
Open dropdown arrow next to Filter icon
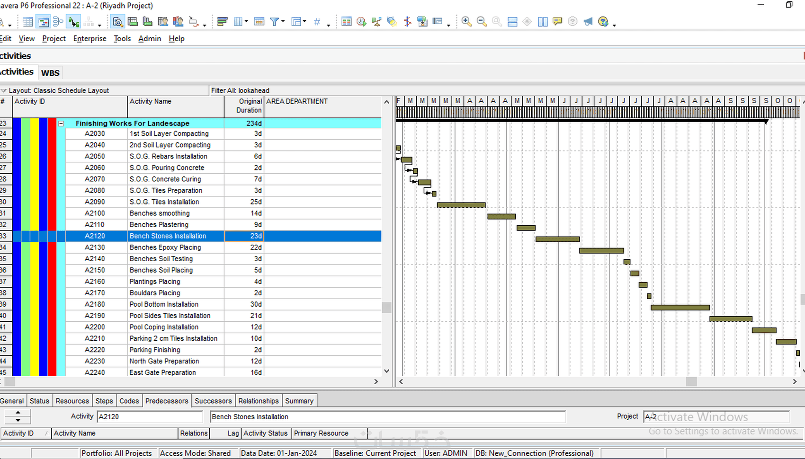coord(283,22)
